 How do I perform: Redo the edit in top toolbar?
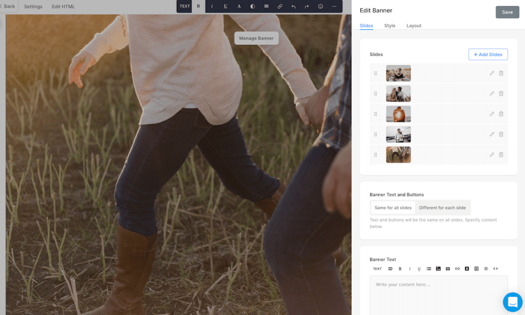coord(307,6)
